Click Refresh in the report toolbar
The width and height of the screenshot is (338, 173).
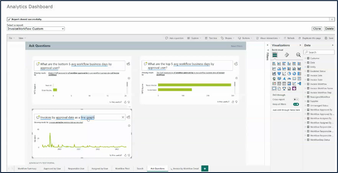pos(289,38)
